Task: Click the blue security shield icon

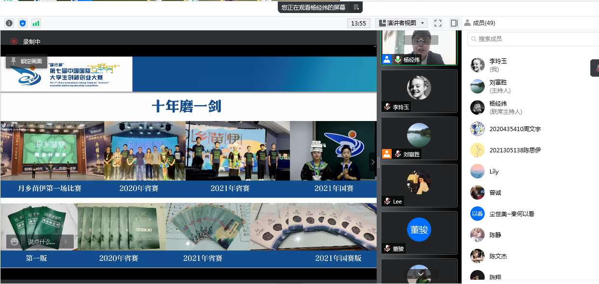Action: click(x=23, y=23)
